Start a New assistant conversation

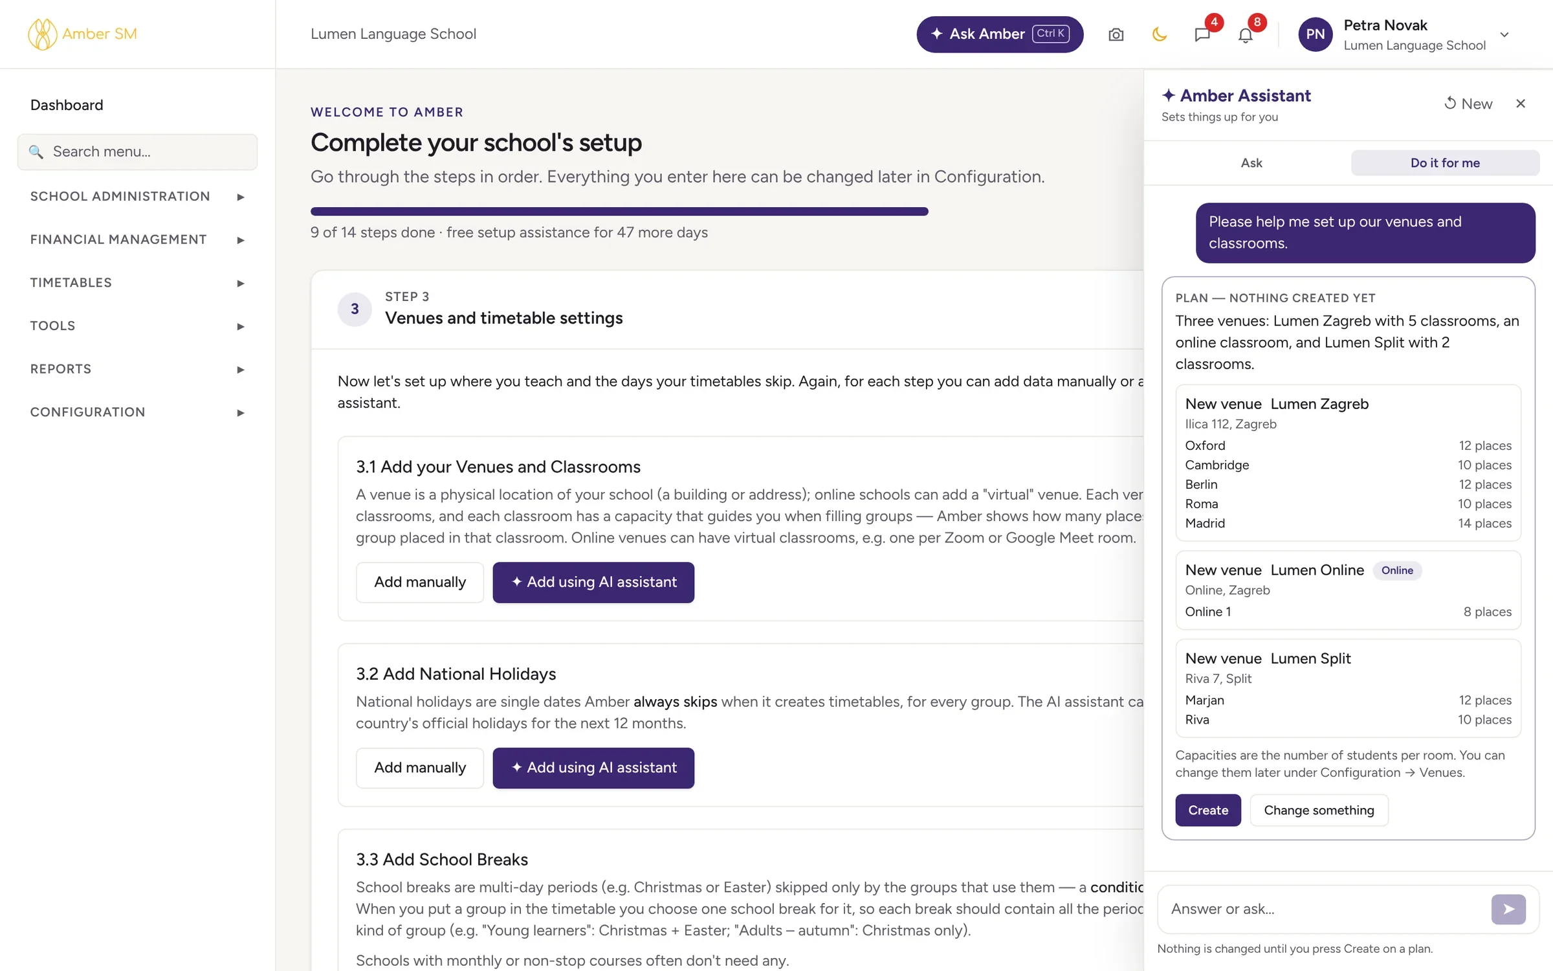pos(1468,104)
